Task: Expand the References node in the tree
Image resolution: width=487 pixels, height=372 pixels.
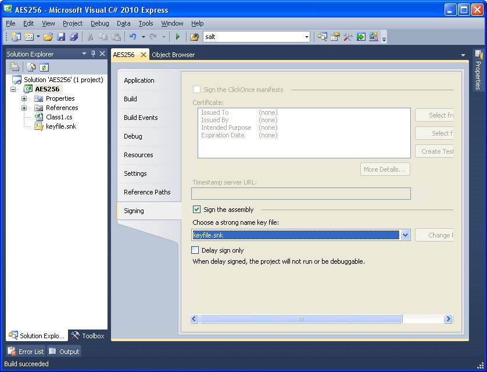Action: (x=24, y=108)
